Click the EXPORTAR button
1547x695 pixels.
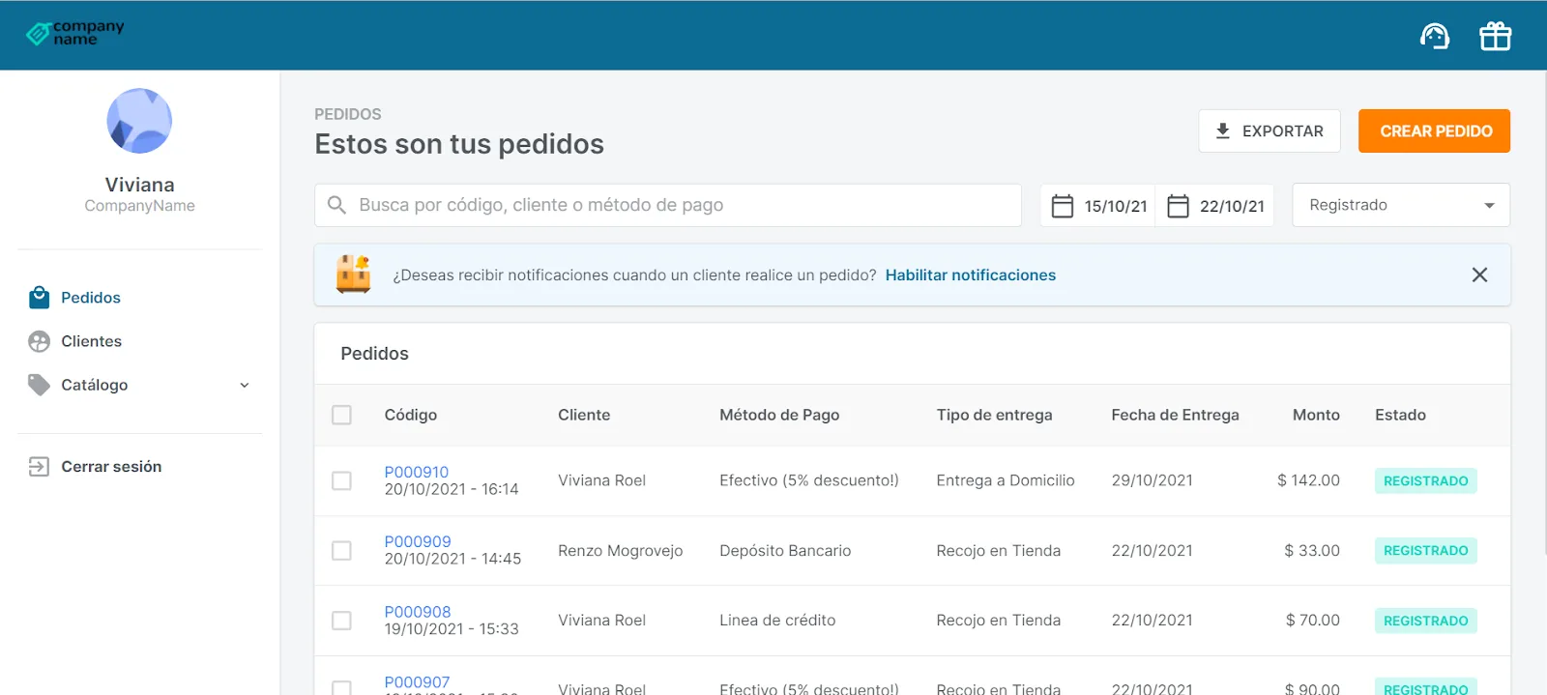1270,130
